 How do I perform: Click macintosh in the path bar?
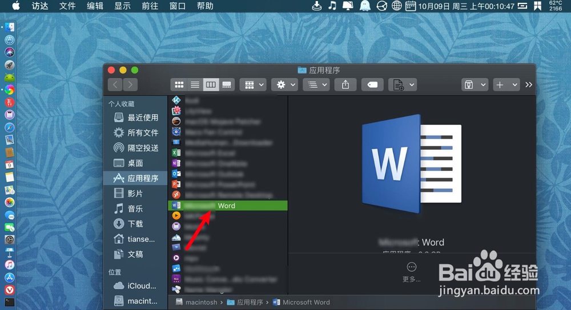point(196,303)
